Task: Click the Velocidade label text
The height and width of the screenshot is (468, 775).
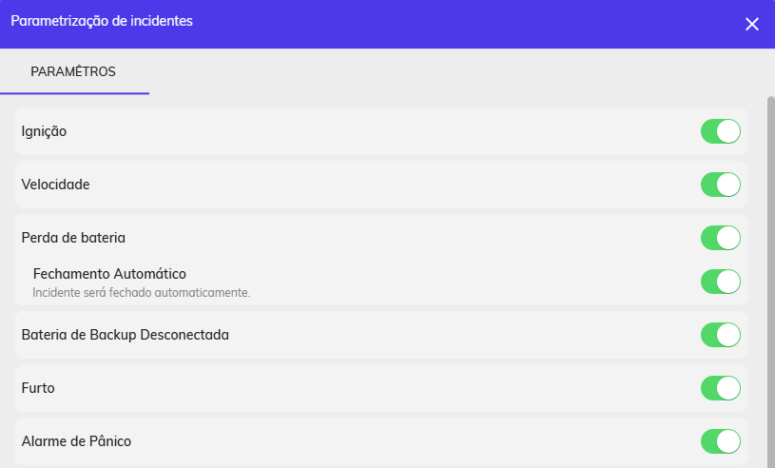Action: (x=55, y=185)
